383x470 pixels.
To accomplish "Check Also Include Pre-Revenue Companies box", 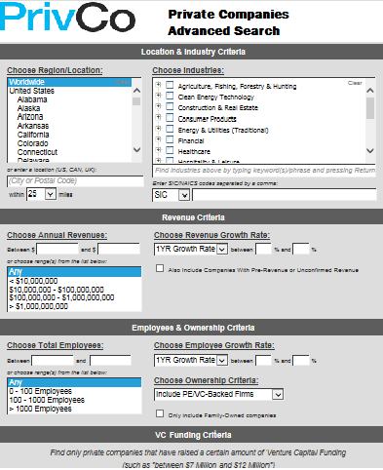I will click(160, 268).
